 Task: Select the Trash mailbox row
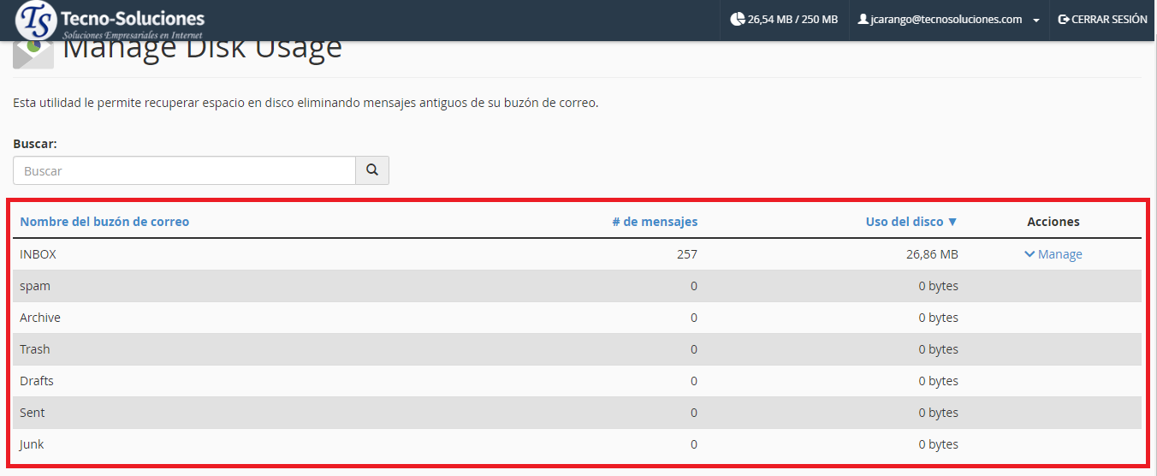(x=35, y=349)
